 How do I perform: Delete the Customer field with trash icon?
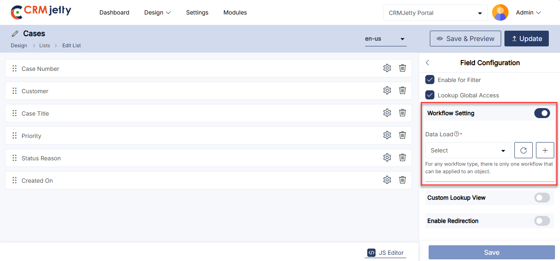point(402,91)
